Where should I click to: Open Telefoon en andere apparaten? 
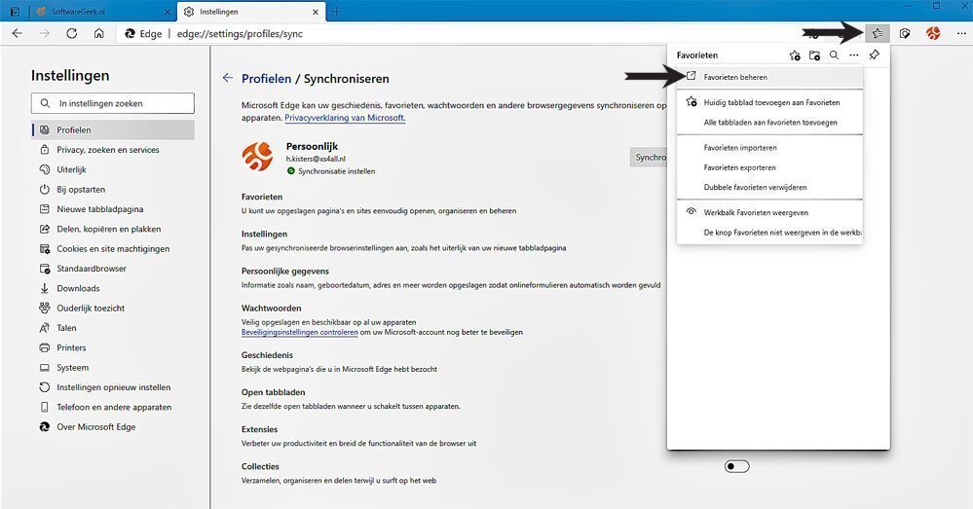click(113, 408)
